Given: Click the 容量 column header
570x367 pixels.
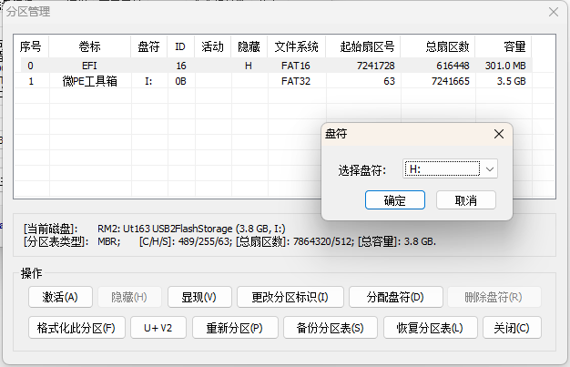Looking at the screenshot, I should click(513, 46).
